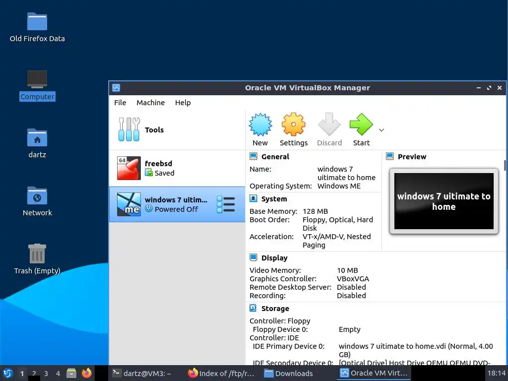
Task: Click the VirtualBox title bar icon
Action: click(116, 88)
